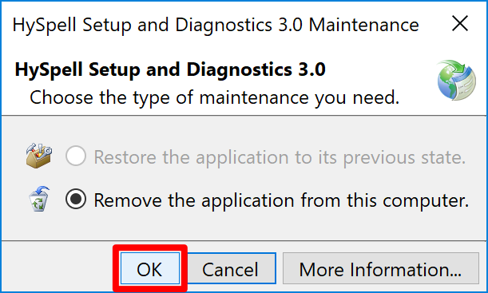488x293 pixels.
Task: Click the 'Choose the type of maintenance' subtitle
Action: tap(214, 98)
